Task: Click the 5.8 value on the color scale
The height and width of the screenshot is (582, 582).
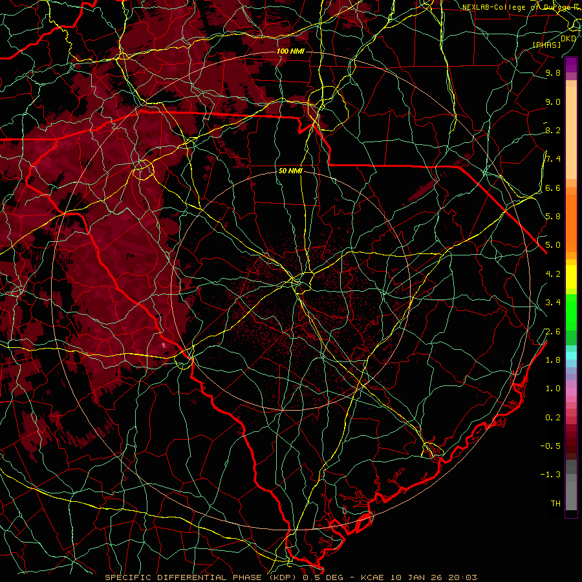Action: click(553, 216)
